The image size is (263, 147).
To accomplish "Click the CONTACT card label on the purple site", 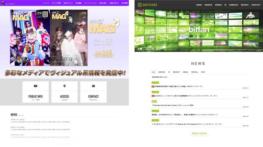I will coord(93,96).
